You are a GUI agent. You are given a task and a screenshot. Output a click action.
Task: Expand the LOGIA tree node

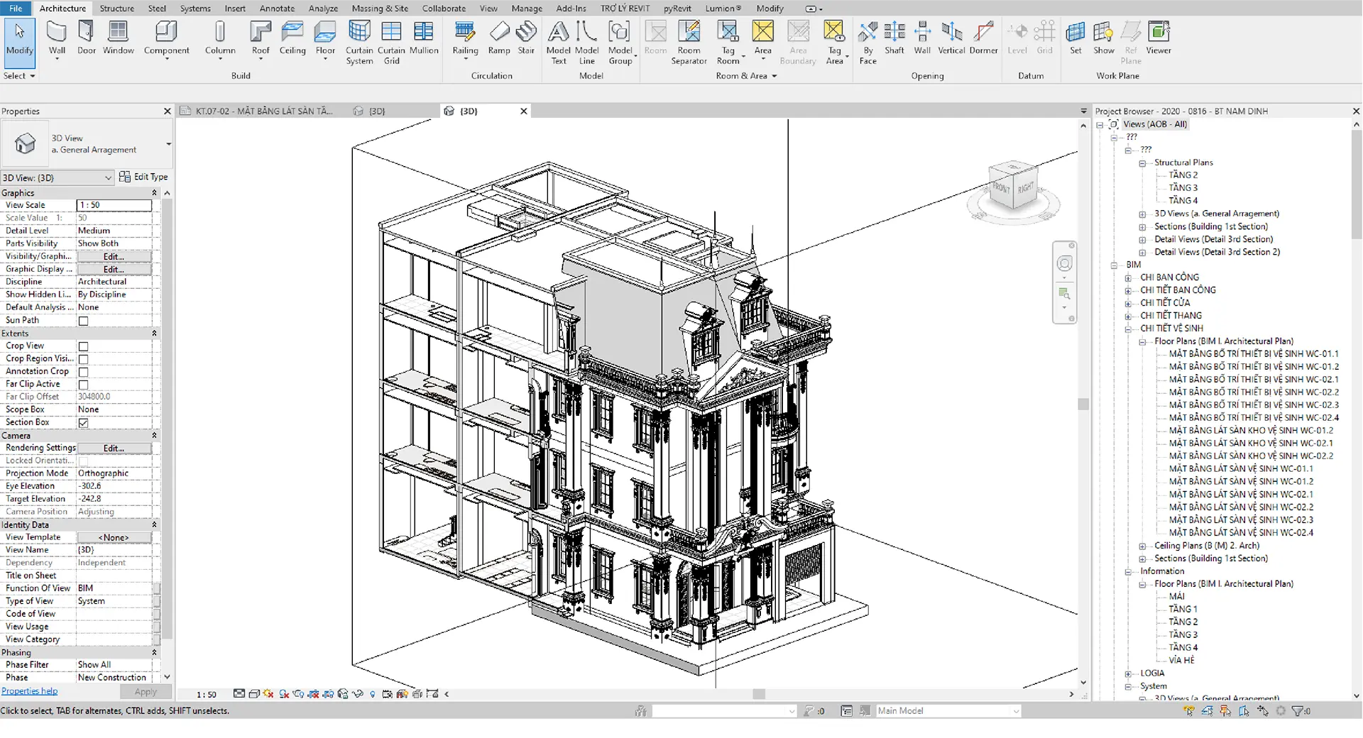[1128, 673]
